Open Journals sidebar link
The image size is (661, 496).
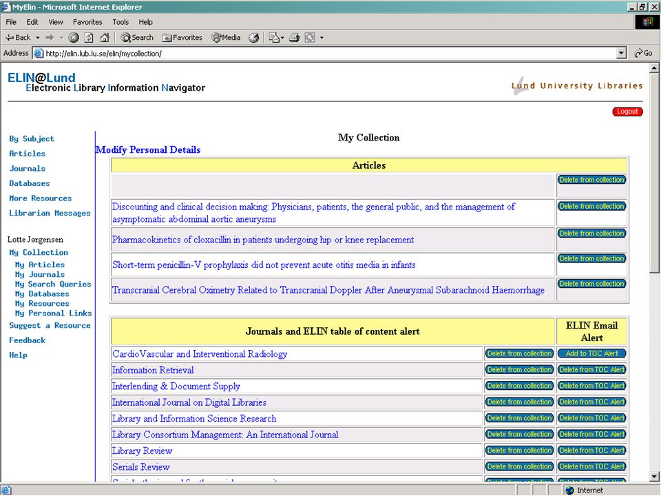[27, 168]
